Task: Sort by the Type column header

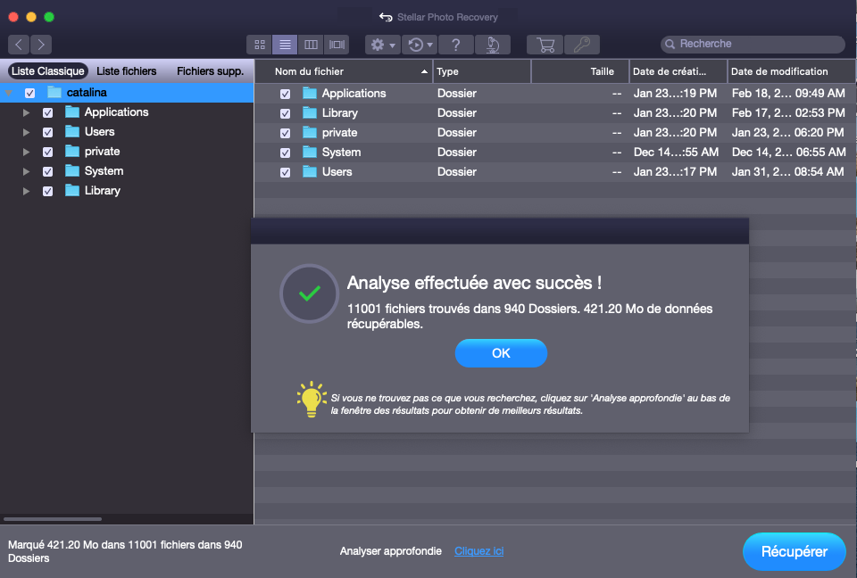Action: tap(481, 71)
